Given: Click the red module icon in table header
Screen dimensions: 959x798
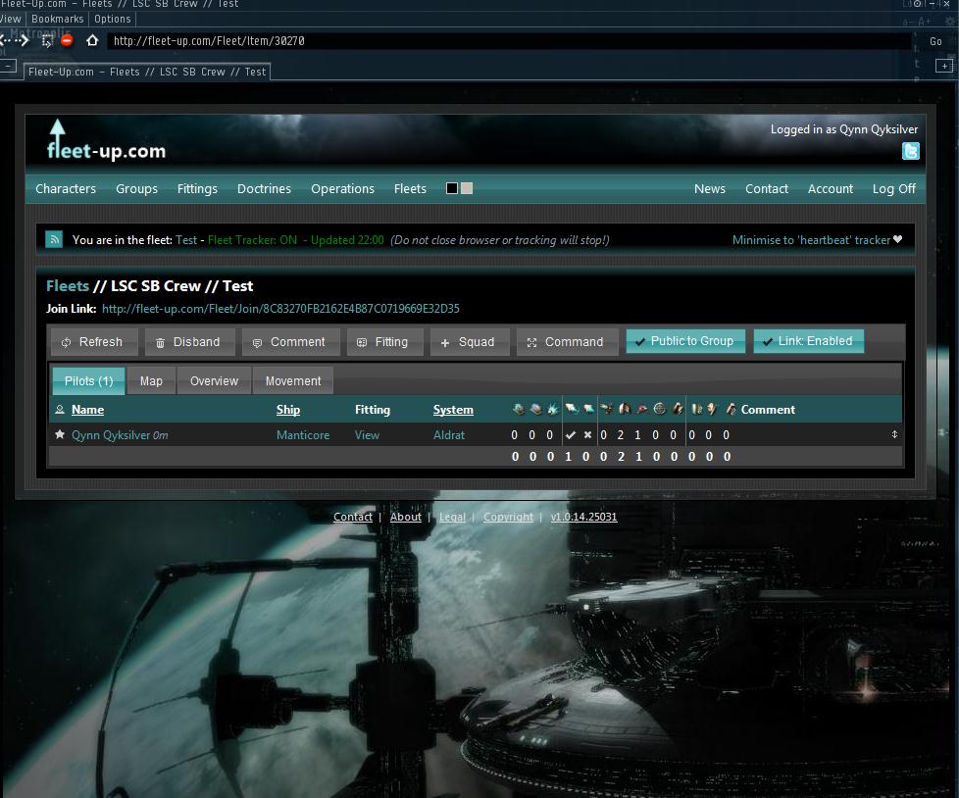Looking at the screenshot, I should [641, 409].
